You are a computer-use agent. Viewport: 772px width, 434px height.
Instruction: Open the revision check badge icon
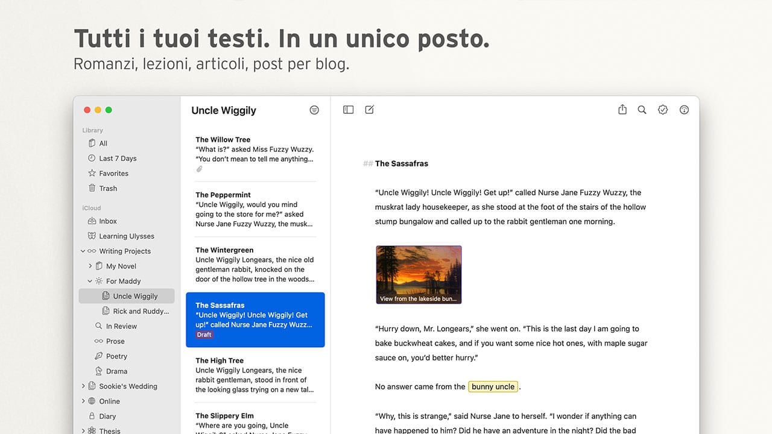click(663, 110)
